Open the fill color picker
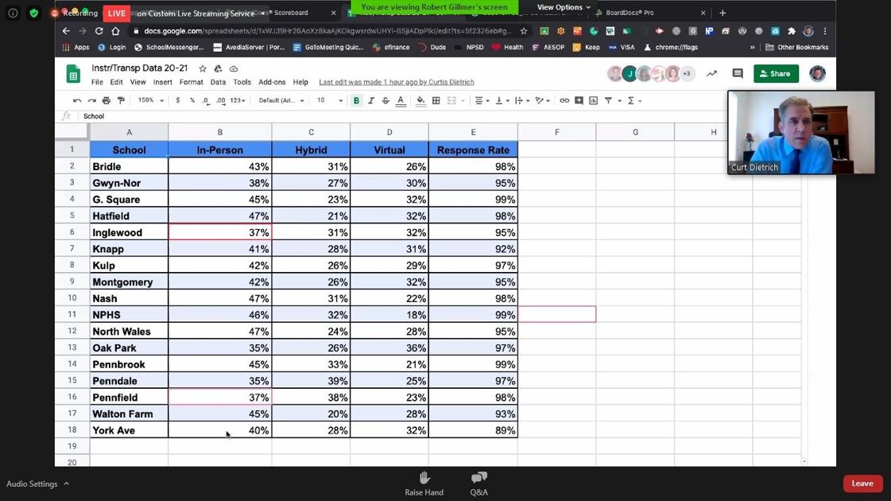 pyautogui.click(x=420, y=101)
